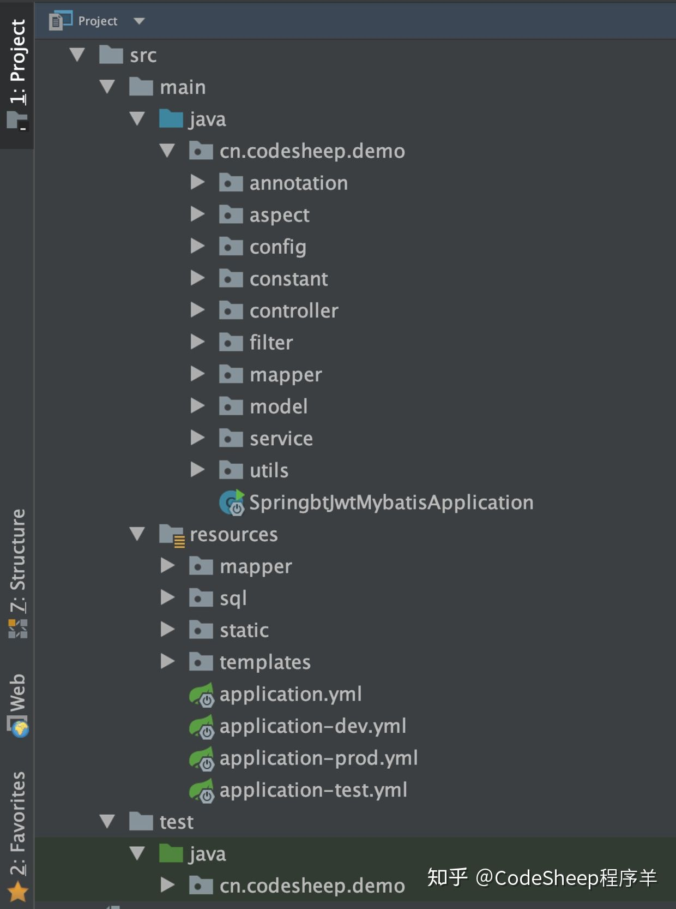This screenshot has width=676, height=909.
Task: Select the mapper package under java
Action: tap(286, 375)
